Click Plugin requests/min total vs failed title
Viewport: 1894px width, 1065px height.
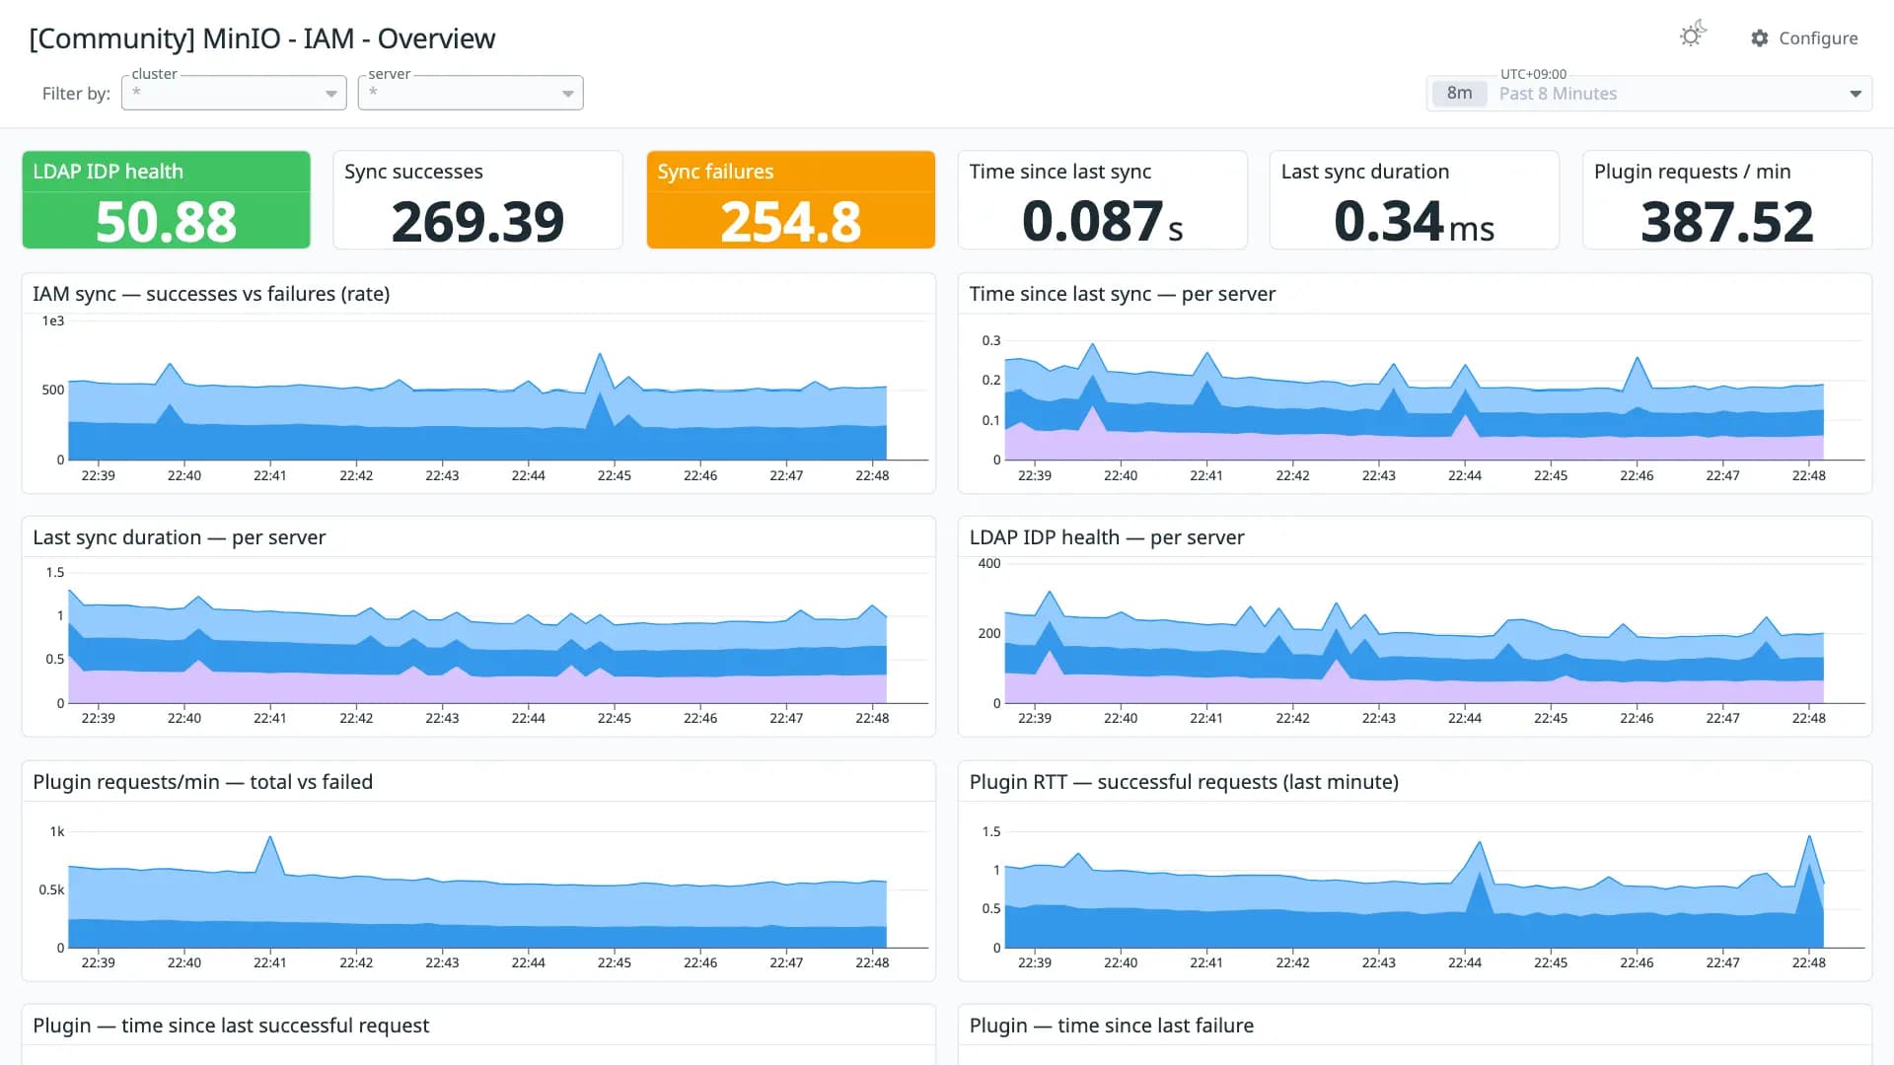click(x=202, y=782)
